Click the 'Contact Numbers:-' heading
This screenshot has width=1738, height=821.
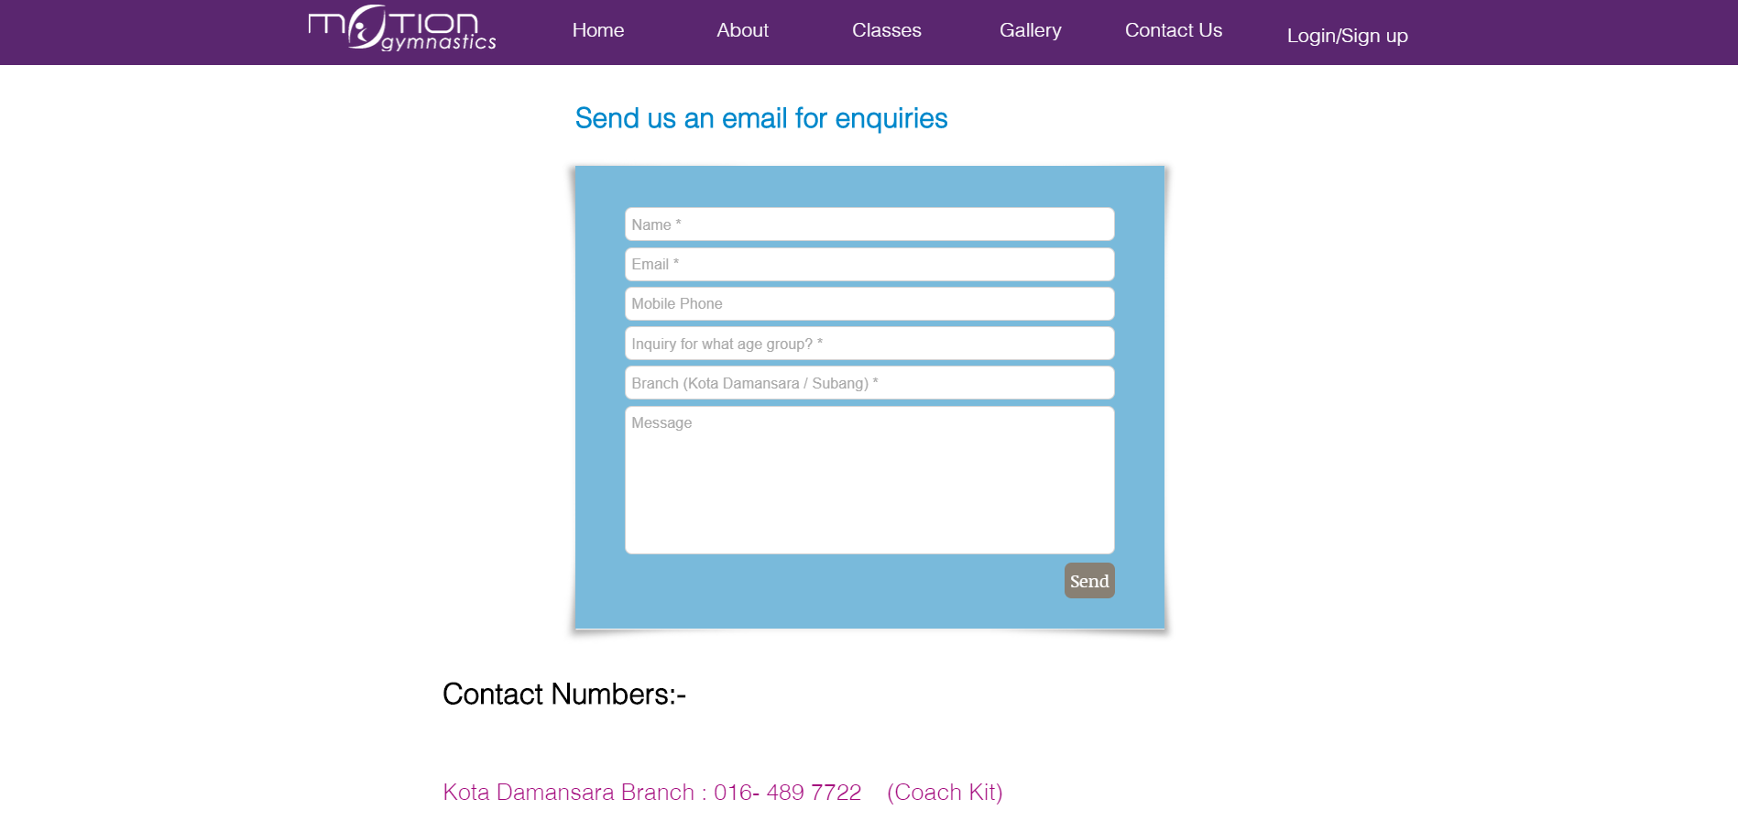563,695
